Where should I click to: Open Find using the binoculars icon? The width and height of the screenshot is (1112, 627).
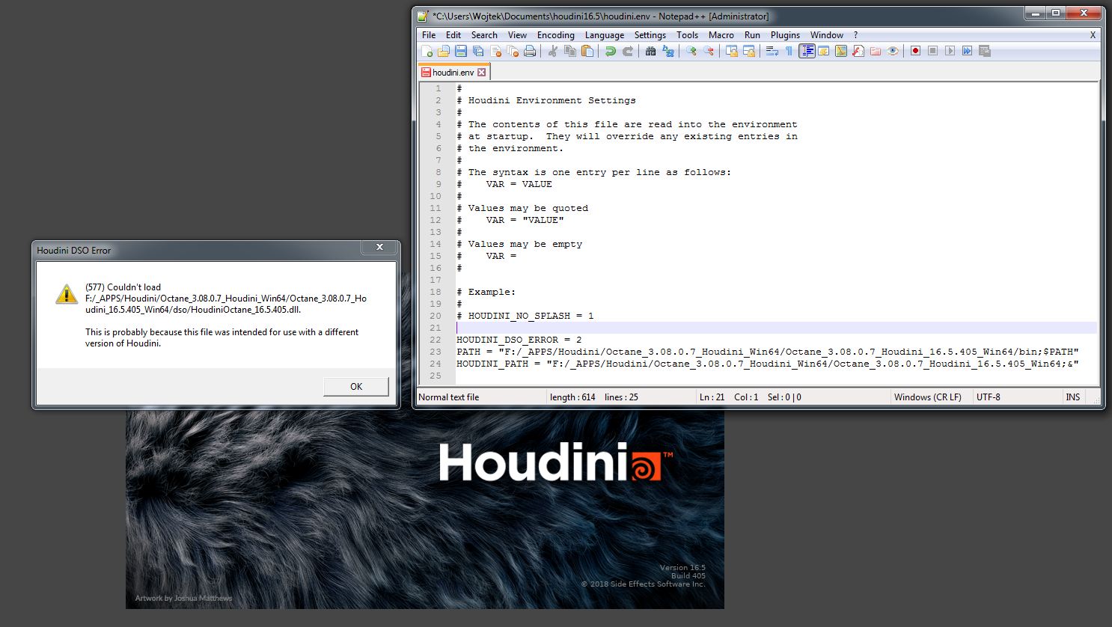[651, 51]
